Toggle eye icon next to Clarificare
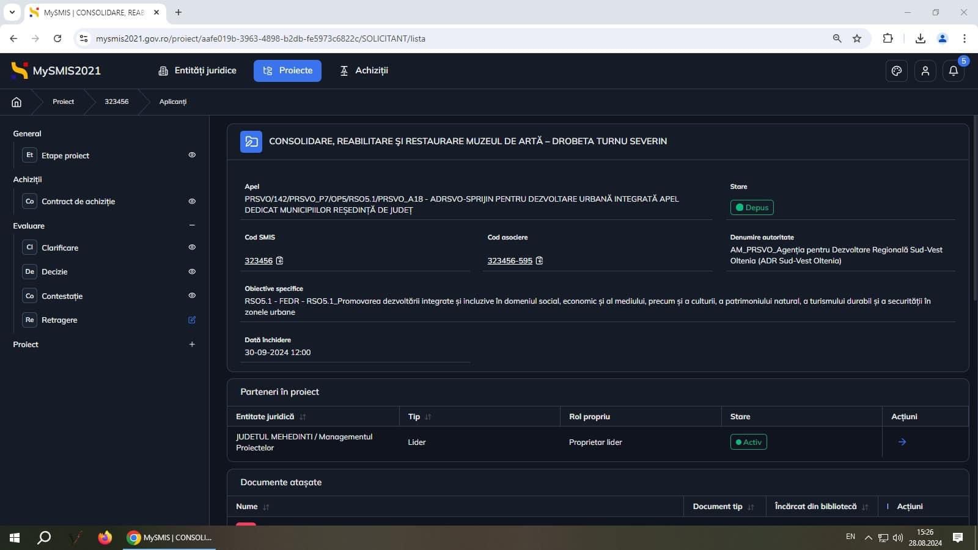This screenshot has height=550, width=978. coord(192,248)
